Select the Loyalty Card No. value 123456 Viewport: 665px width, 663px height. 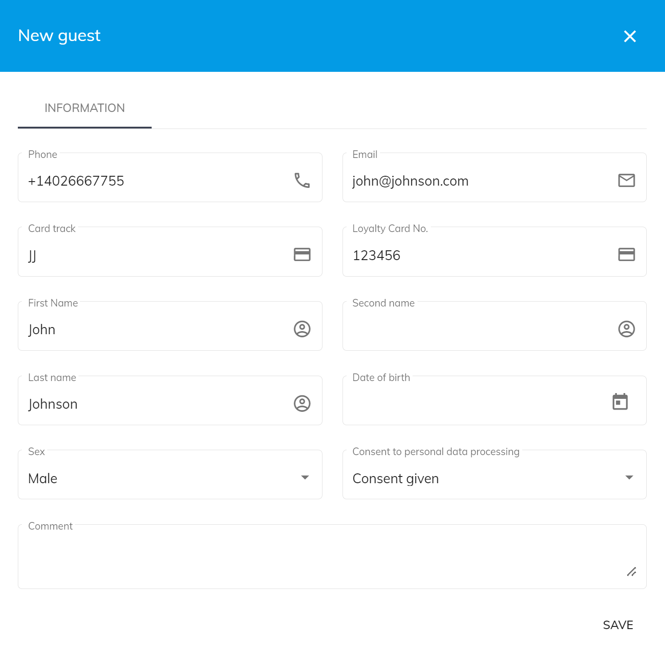[376, 255]
